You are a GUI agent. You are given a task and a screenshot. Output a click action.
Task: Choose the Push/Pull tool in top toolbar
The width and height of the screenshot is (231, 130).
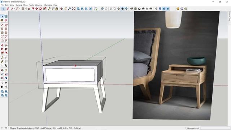29,9
